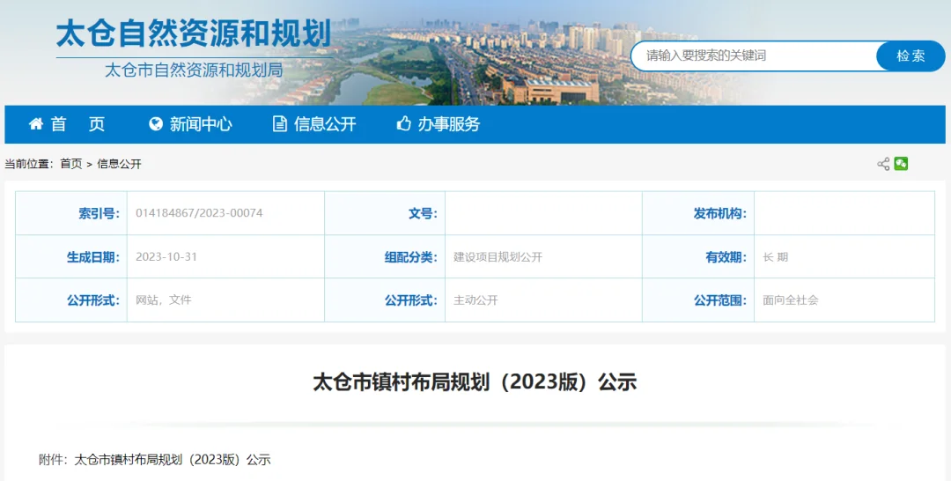This screenshot has height=481, width=951.
Task: Go to 信息公开 in the breadcrumb
Action: [120, 164]
